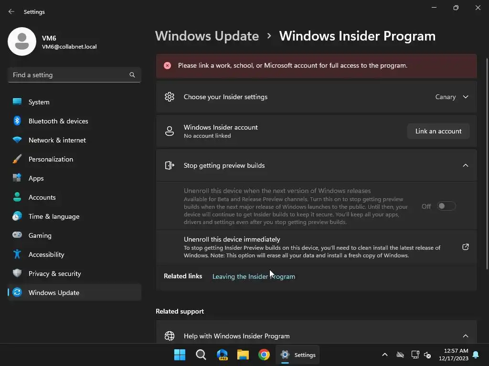Click the vertical scrollbar of settings page
The image size is (489, 366).
[x=487, y=164]
